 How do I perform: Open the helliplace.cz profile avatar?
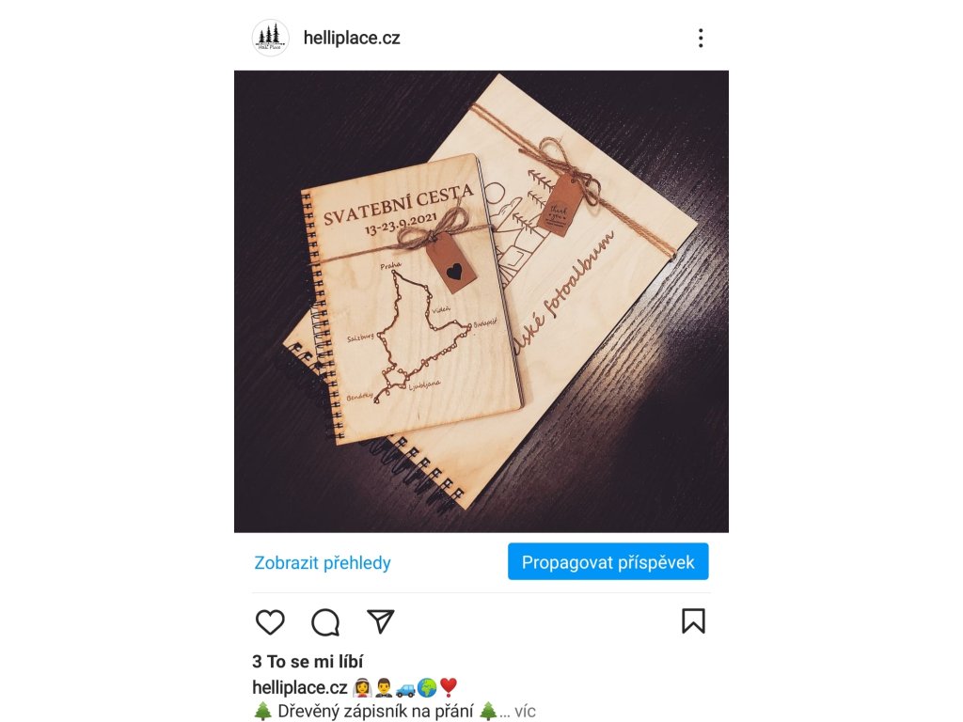270,38
